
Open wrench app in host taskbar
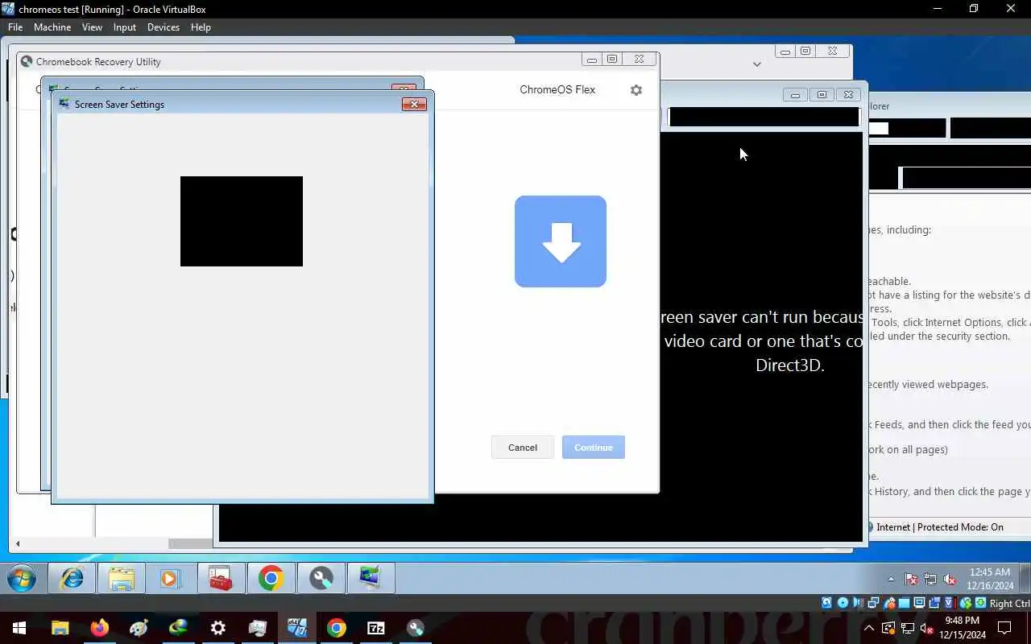tap(416, 628)
